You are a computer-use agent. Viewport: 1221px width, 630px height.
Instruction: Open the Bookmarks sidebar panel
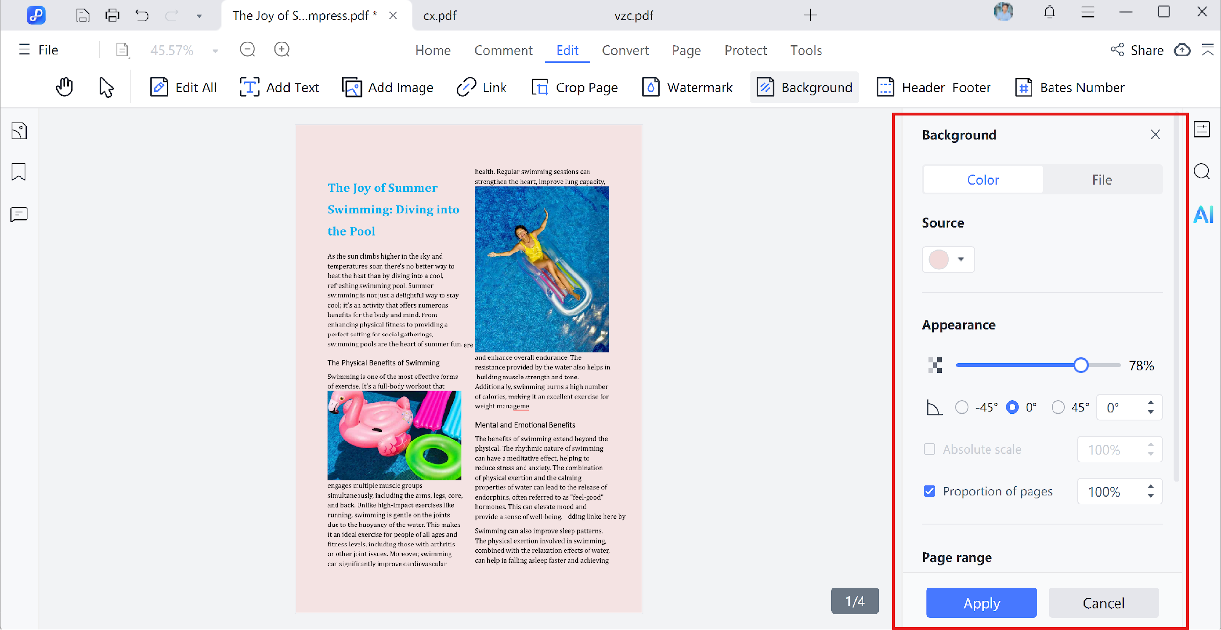coord(19,172)
